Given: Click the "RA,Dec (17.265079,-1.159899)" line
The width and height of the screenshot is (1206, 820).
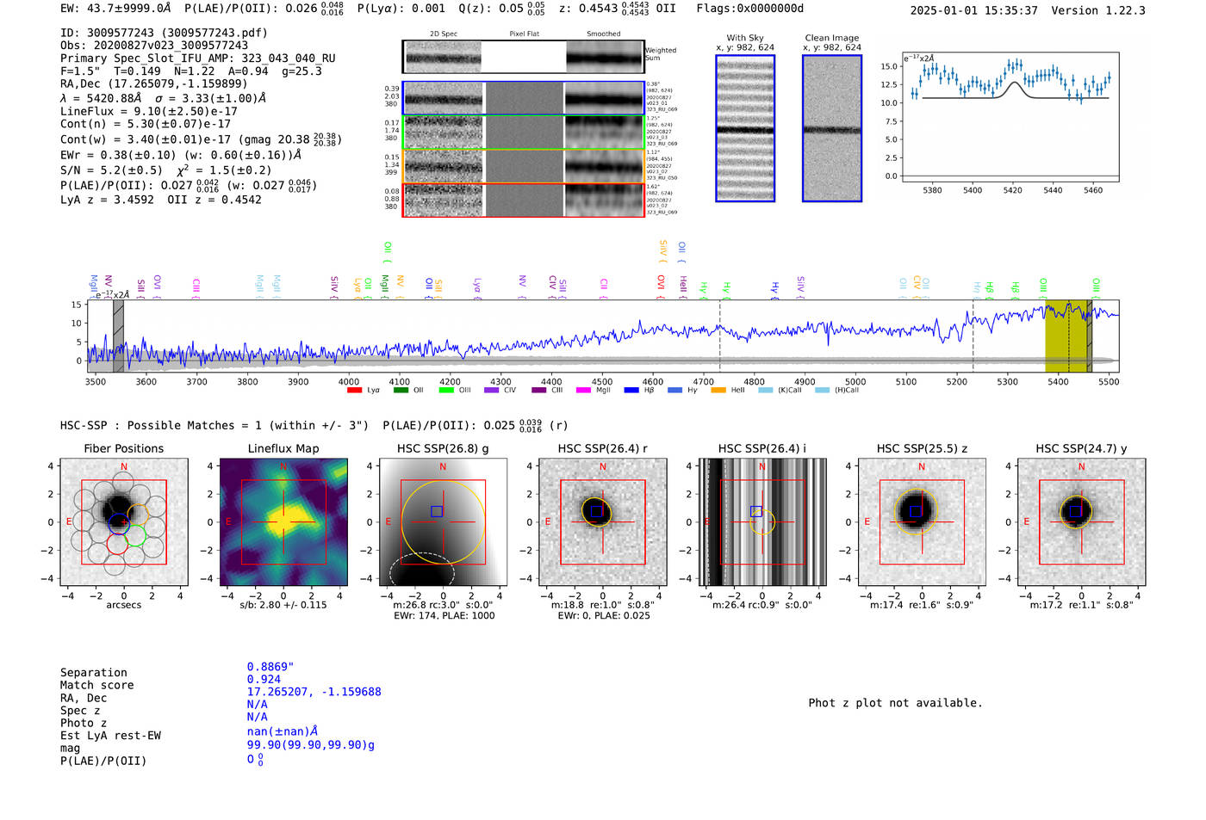Looking at the screenshot, I should 154,83.
